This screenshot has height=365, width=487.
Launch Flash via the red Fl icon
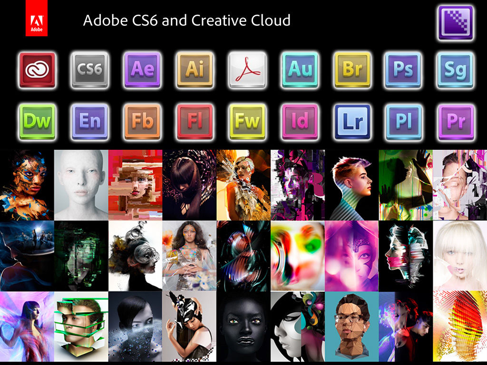coord(195,122)
